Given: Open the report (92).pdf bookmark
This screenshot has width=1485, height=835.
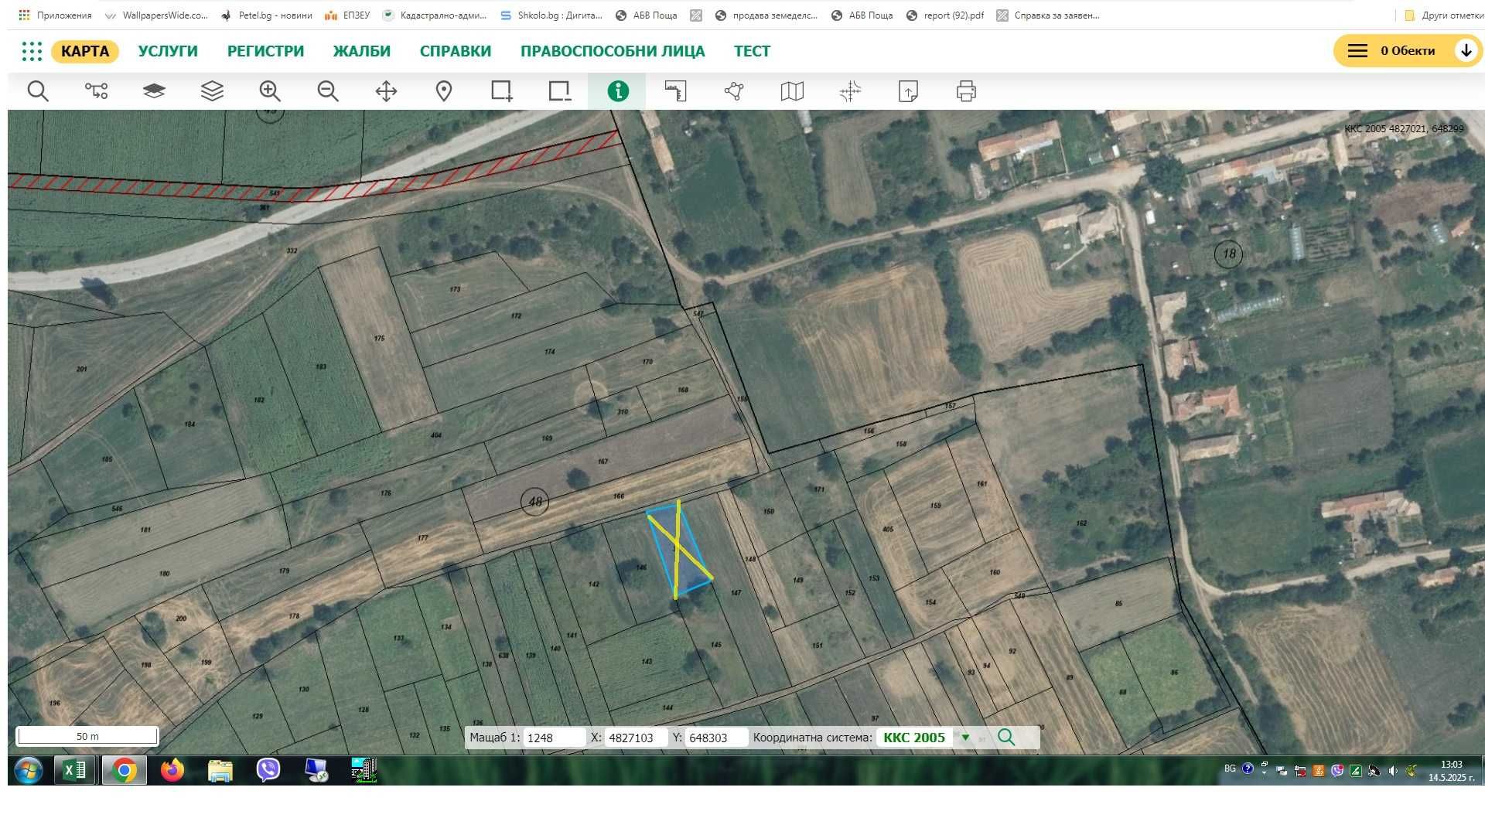Looking at the screenshot, I should [945, 15].
